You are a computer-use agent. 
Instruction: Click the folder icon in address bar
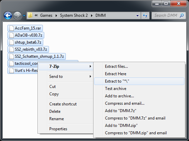pyautogui.click(x=30, y=15)
